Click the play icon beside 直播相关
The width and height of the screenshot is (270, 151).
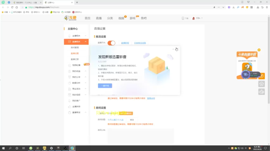(x=70, y=42)
